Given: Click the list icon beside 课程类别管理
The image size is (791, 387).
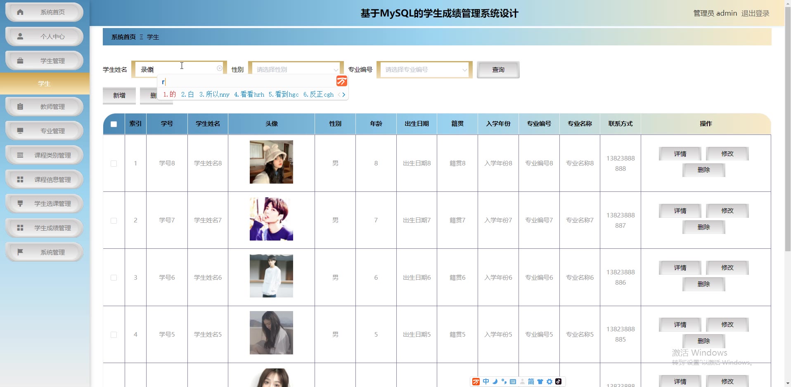Looking at the screenshot, I should 20,155.
